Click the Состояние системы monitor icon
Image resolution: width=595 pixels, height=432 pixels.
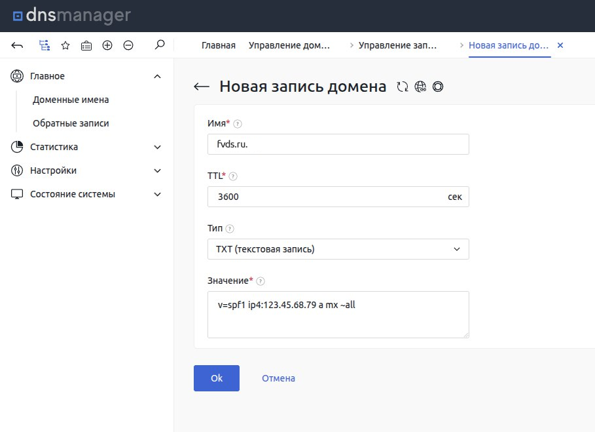(17, 194)
